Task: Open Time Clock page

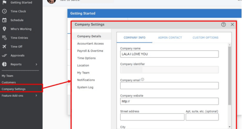Action: pos(18,11)
